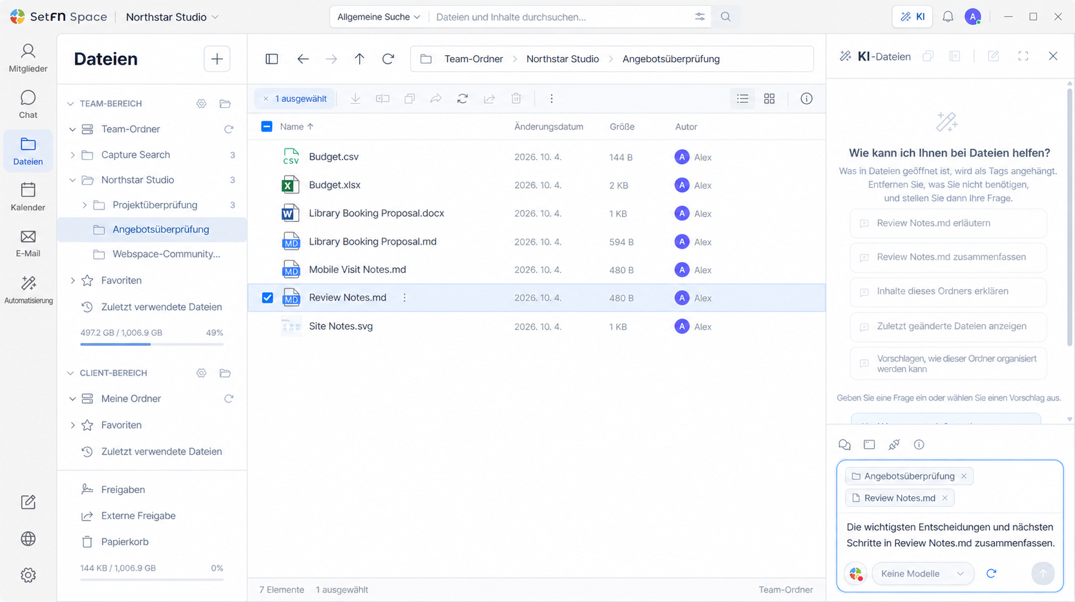The width and height of the screenshot is (1075, 602).
Task: Click Team-Ordner in breadcrumb path
Action: coord(473,59)
